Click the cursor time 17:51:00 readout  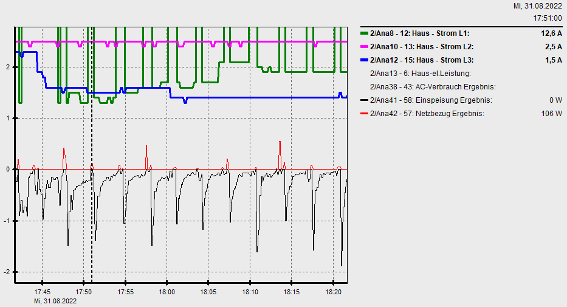click(x=547, y=18)
